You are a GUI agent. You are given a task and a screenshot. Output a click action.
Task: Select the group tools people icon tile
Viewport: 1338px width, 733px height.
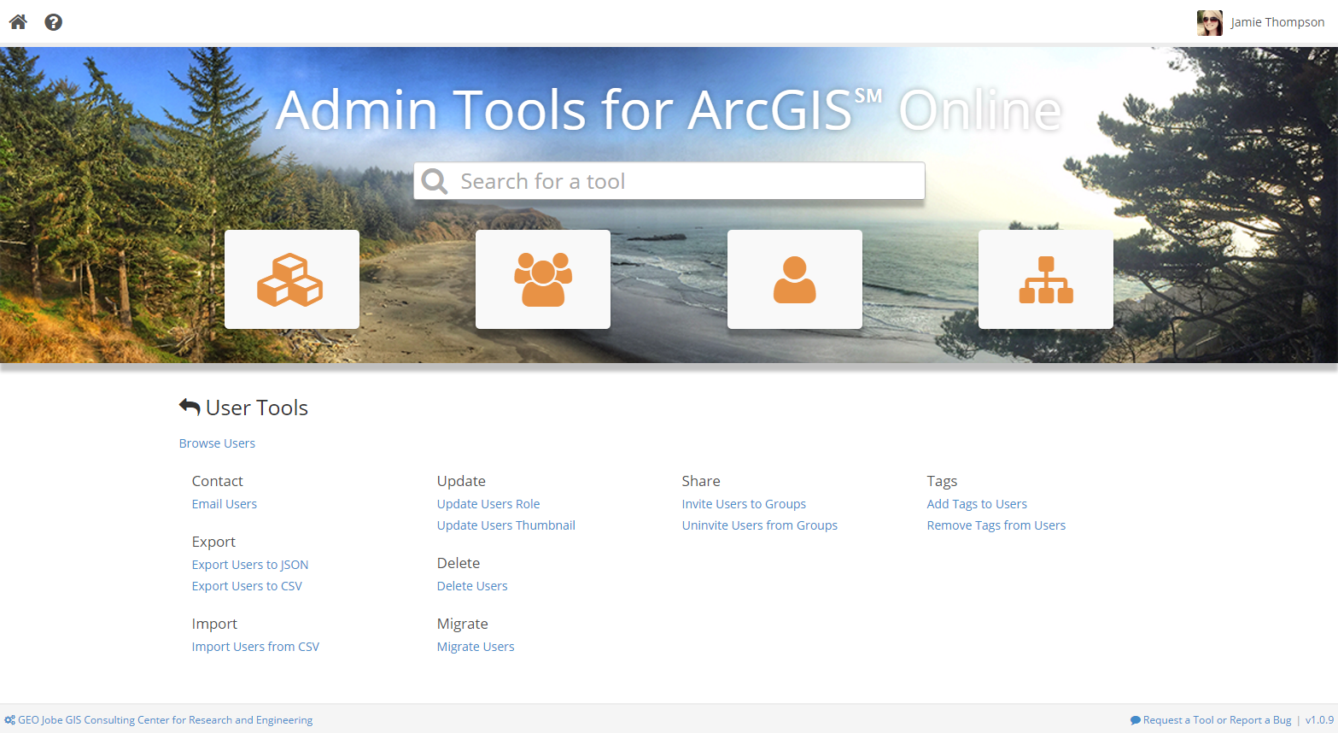(x=542, y=279)
